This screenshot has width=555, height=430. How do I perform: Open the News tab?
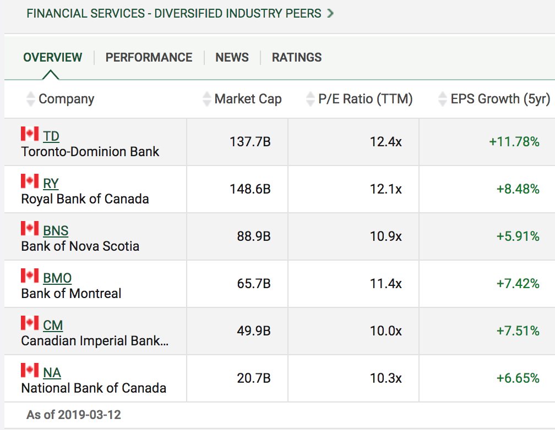232,57
